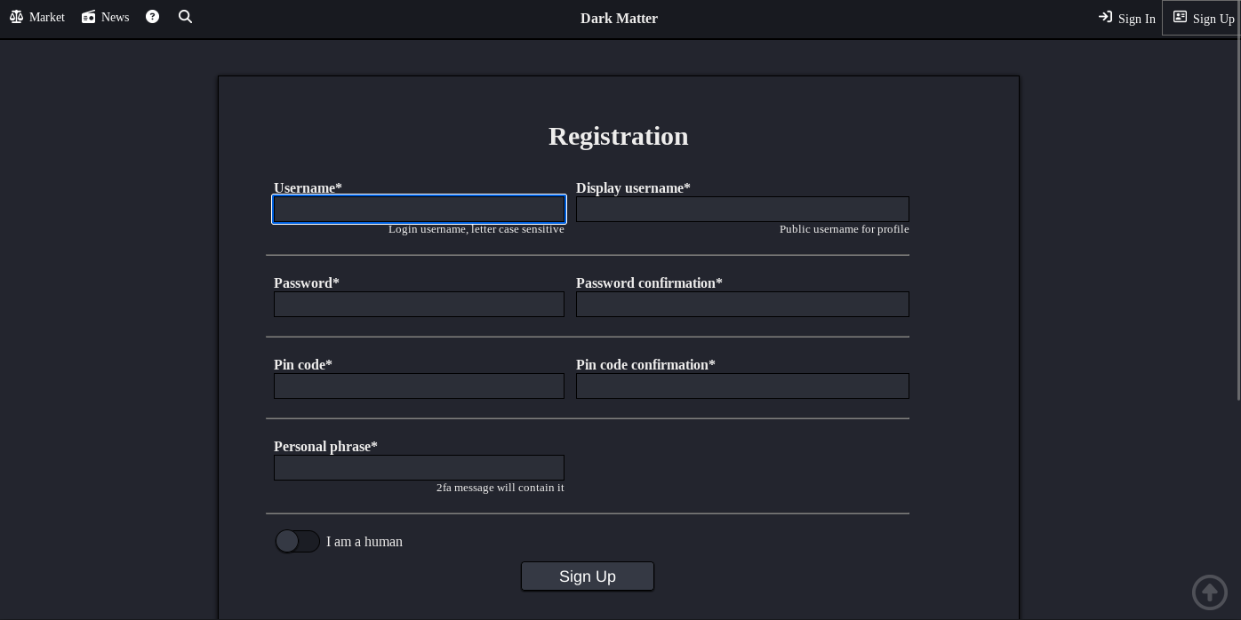The width and height of the screenshot is (1241, 620).
Task: Click 'Login username, letter case sensitive' hint
Action: (x=476, y=229)
